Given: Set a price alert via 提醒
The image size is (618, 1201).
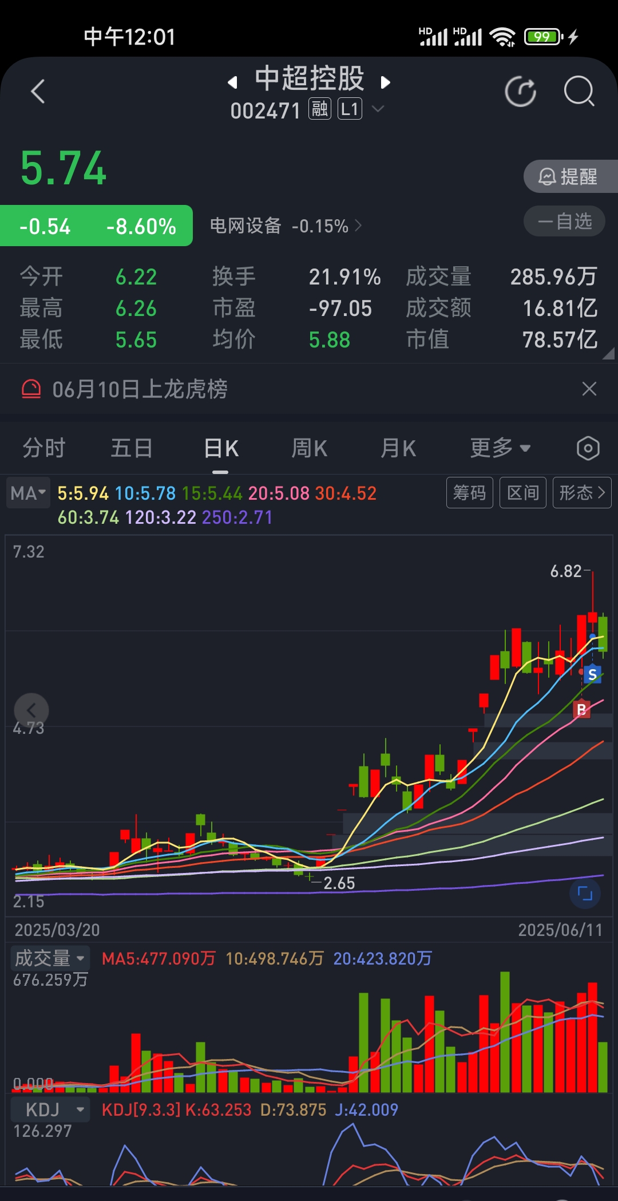Looking at the screenshot, I should click(x=570, y=176).
